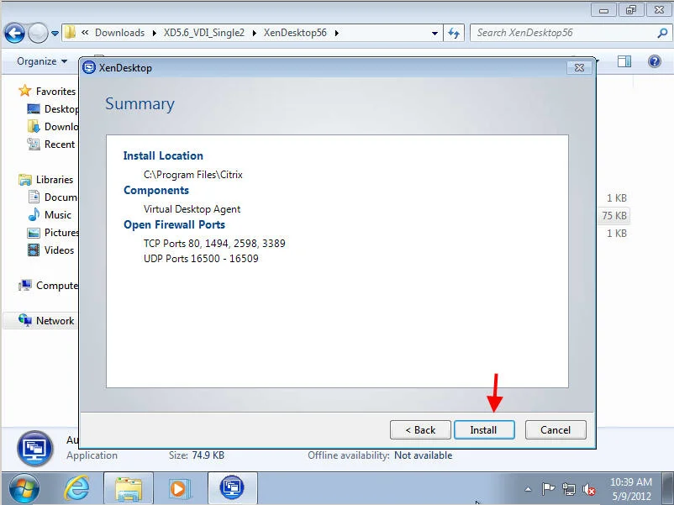Select Documents library
The height and width of the screenshot is (505, 674).
[61, 197]
